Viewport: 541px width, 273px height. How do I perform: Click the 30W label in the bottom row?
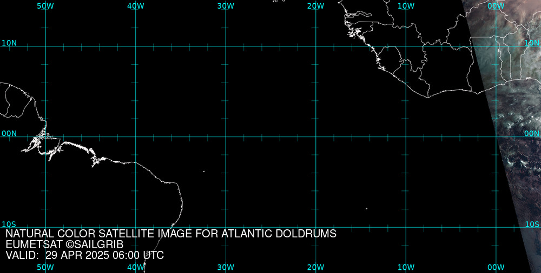[x=226, y=267]
